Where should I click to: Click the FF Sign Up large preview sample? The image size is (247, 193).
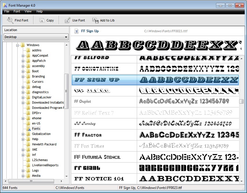(159, 45)
